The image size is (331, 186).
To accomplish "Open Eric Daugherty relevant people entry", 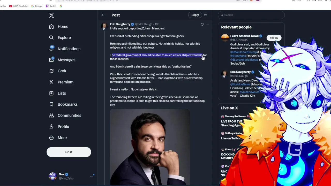I will pyautogui.click(x=240, y=72).
